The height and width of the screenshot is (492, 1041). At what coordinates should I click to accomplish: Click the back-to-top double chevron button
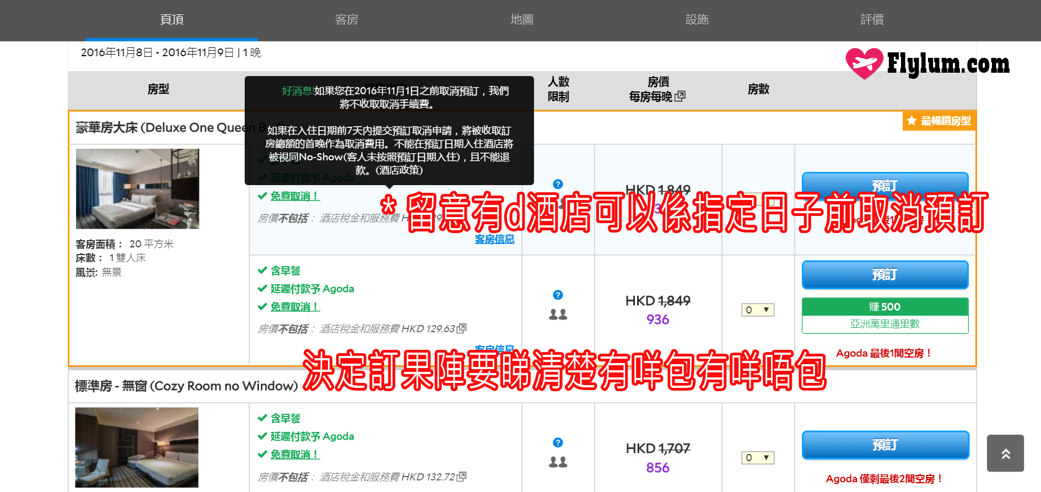click(1005, 453)
